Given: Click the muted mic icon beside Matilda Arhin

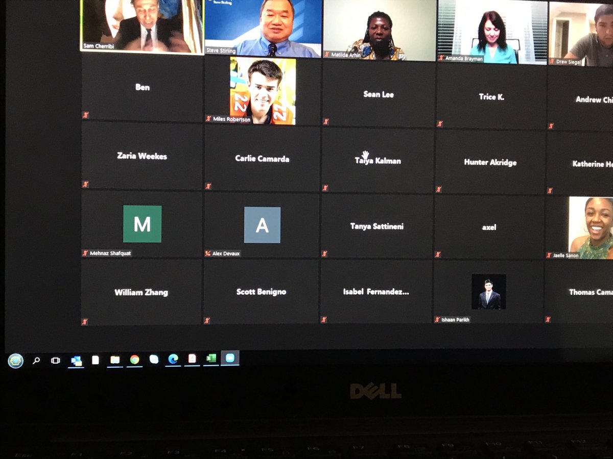Looking at the screenshot, I should tap(327, 55).
